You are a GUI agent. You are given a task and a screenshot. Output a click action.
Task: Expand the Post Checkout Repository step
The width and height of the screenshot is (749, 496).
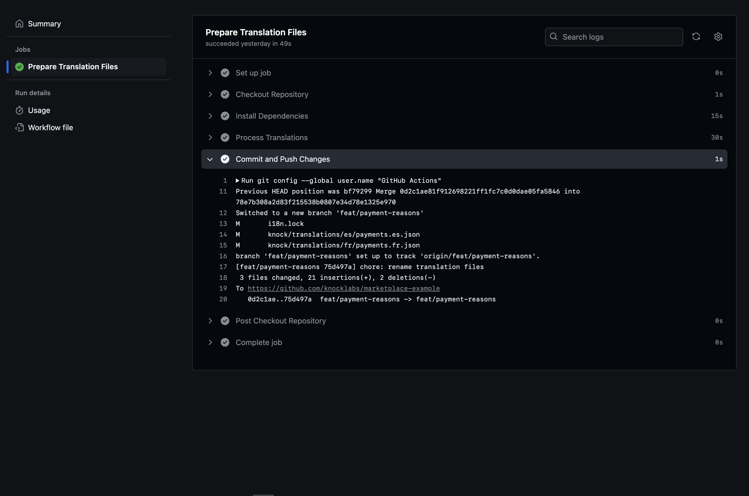[210, 321]
